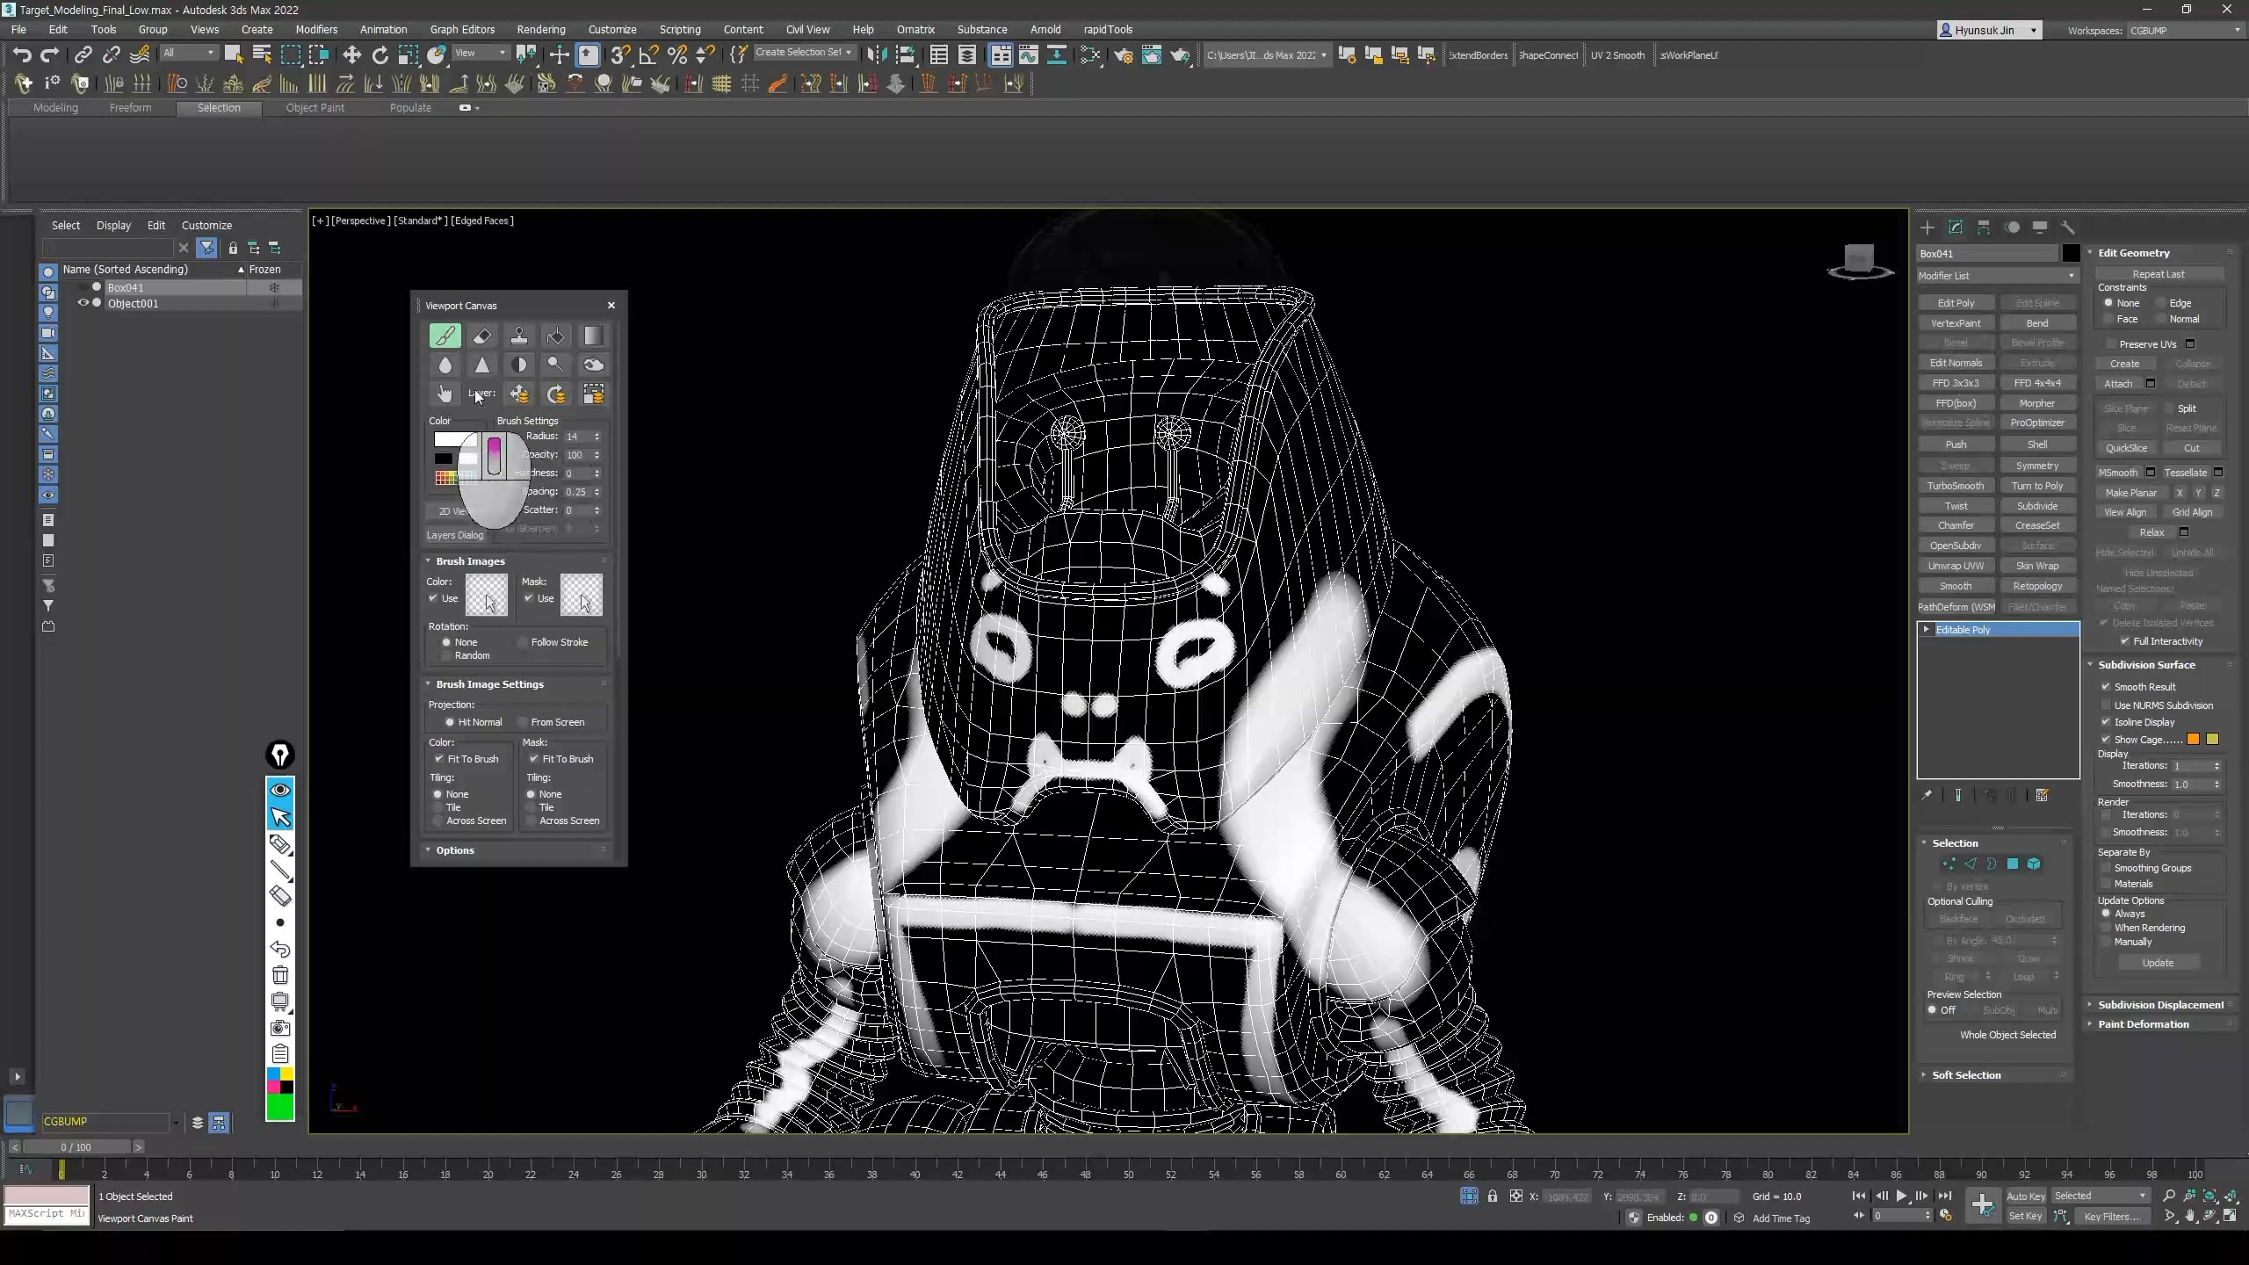Expand the Options rollout in Viewport Canvas
This screenshot has width=2249, height=1265.
[x=455, y=850]
